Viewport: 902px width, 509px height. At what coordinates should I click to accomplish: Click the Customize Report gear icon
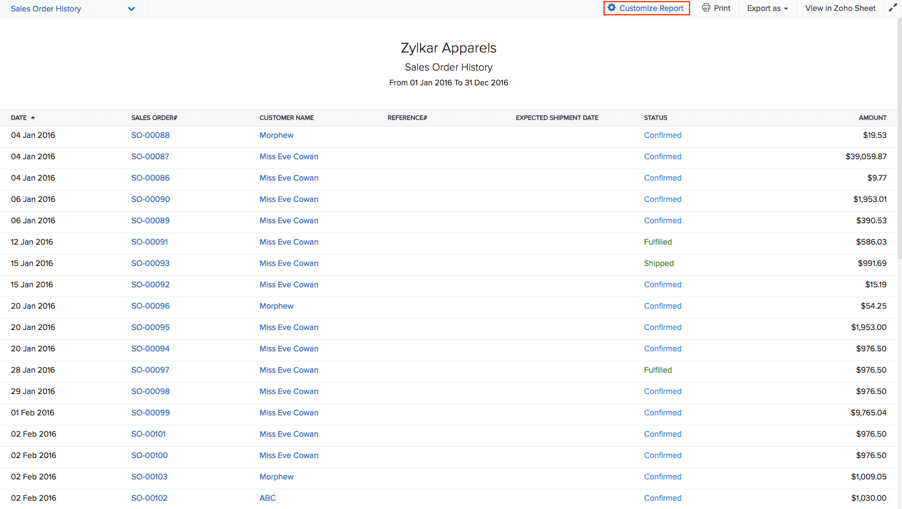pyautogui.click(x=612, y=8)
